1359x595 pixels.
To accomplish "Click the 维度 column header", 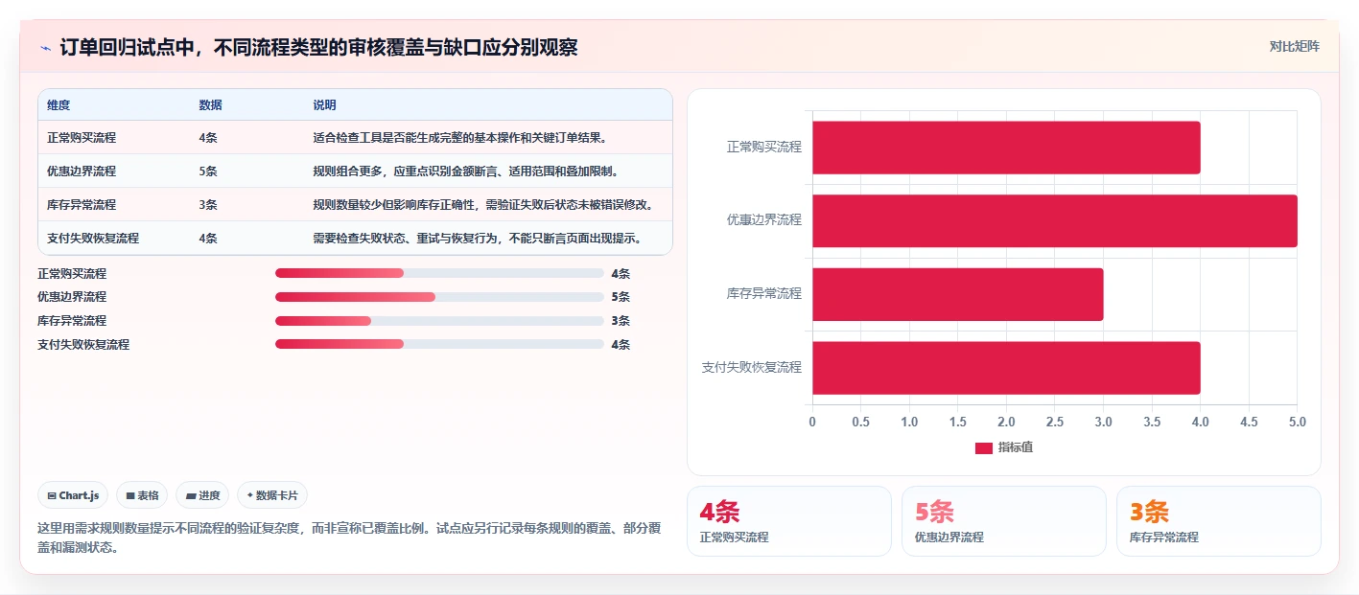I will pos(59,105).
